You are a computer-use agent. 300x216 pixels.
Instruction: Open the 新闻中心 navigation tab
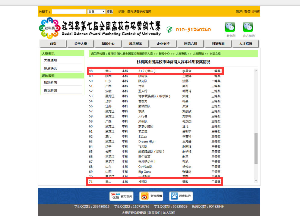coord(108,44)
